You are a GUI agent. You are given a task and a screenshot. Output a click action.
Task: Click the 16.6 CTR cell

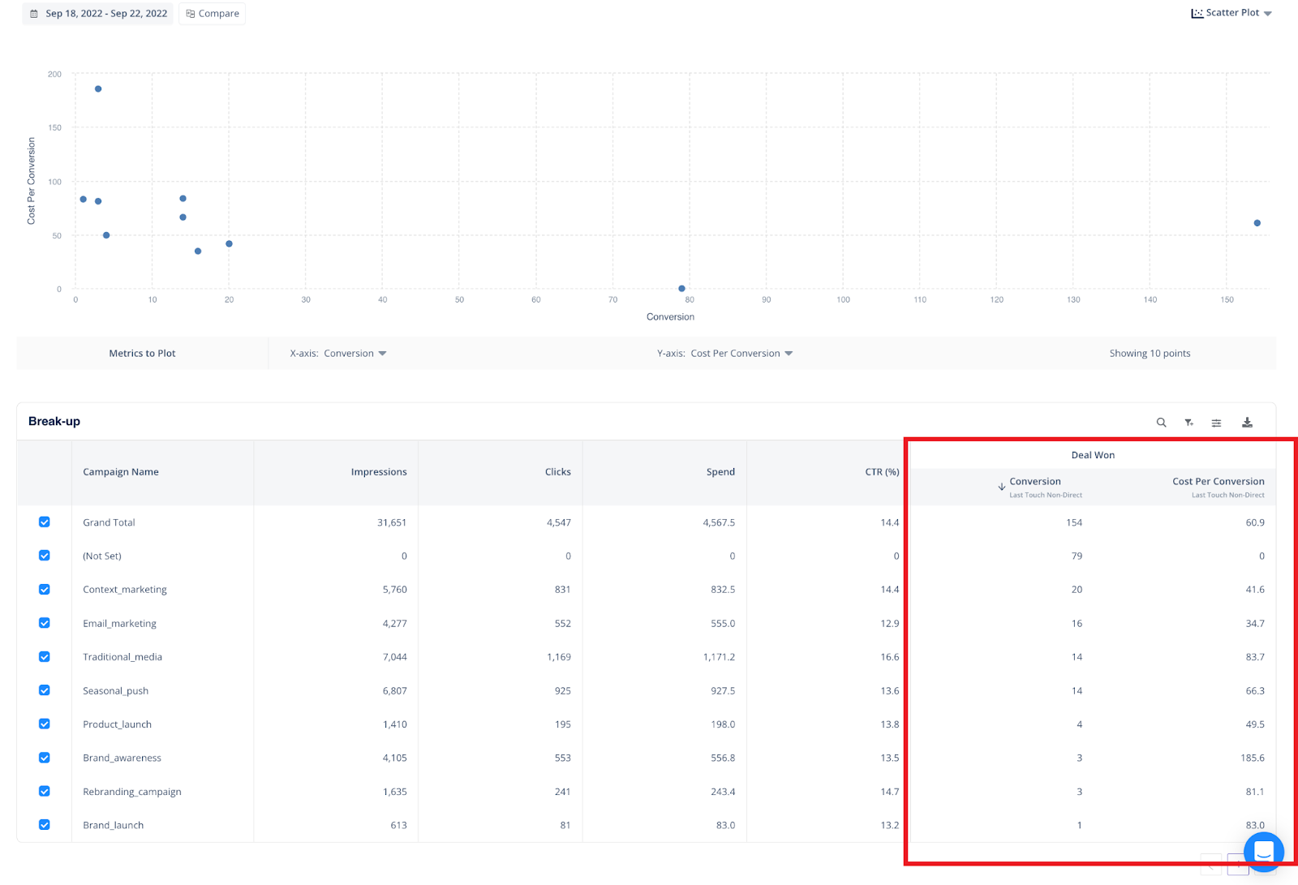[890, 657]
